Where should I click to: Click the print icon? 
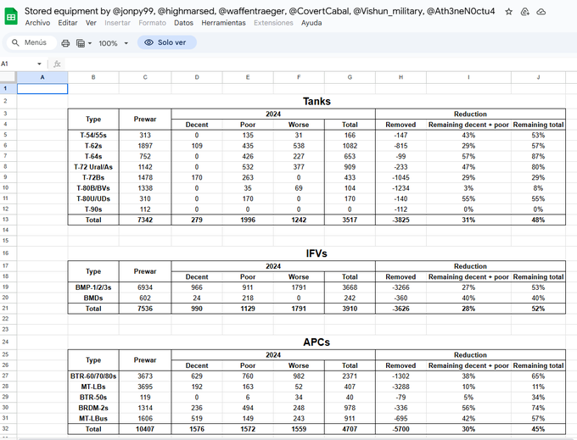65,43
